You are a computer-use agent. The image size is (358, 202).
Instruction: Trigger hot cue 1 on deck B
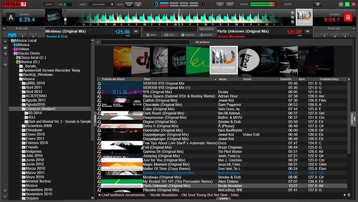click(325, 36)
